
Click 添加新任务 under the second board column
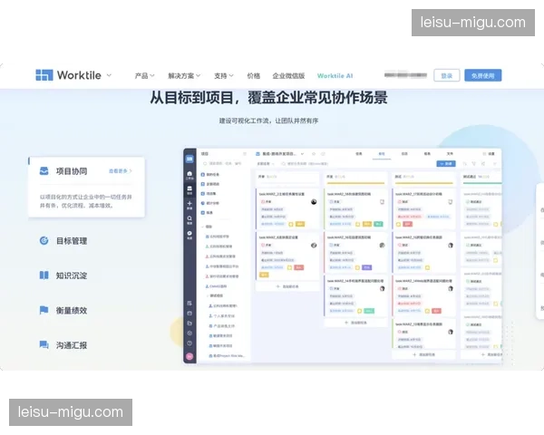pos(355,323)
